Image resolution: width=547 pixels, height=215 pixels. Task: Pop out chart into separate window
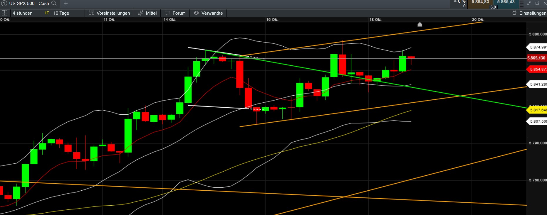(x=537, y=3)
